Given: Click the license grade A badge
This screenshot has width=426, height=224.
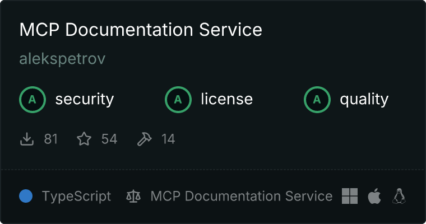Looking at the screenshot, I should 178,100.
